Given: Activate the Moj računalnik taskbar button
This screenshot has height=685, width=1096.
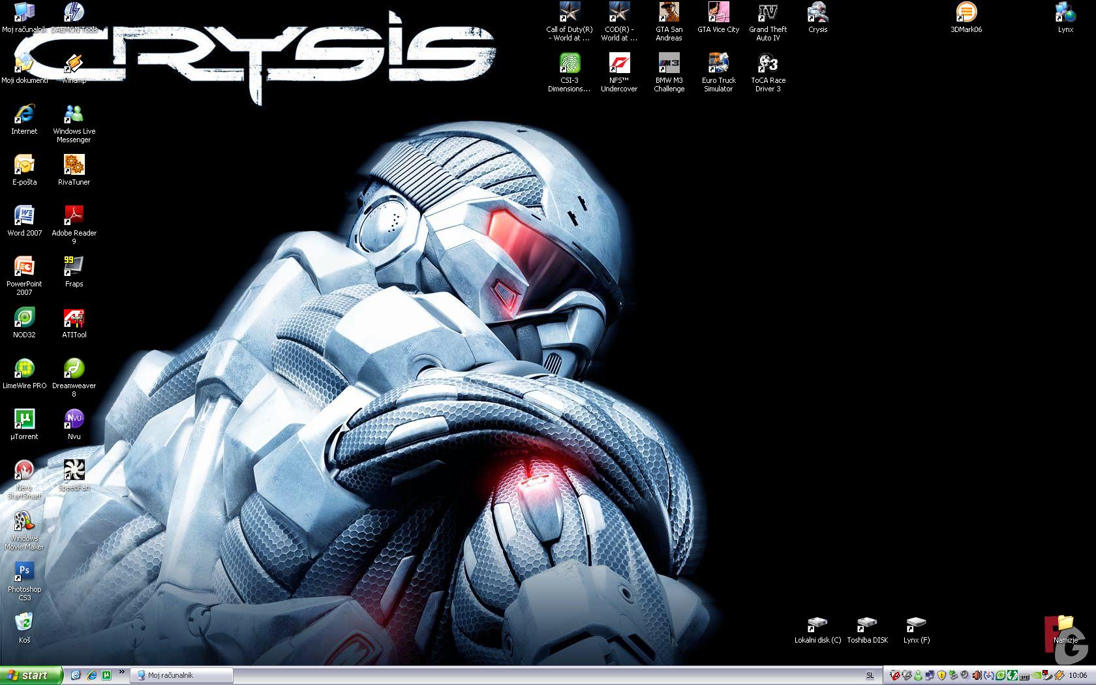Looking at the screenshot, I should [181, 675].
